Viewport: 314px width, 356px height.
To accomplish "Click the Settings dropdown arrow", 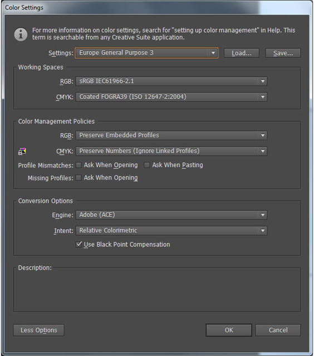I will 213,53.
